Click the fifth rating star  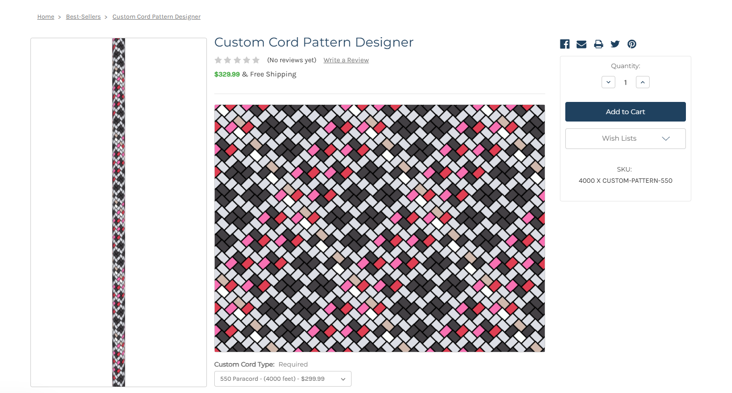256,60
